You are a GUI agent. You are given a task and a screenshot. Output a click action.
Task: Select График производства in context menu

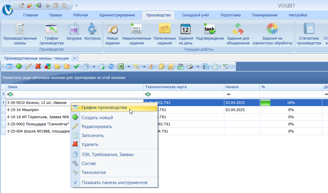click(104, 108)
